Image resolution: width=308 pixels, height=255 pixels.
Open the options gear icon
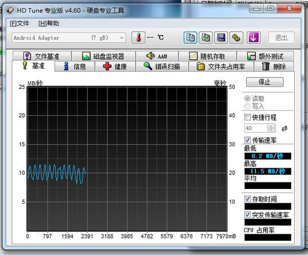(x=236, y=38)
